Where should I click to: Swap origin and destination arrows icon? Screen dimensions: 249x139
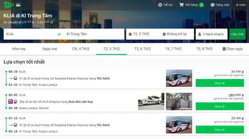(x=59, y=34)
